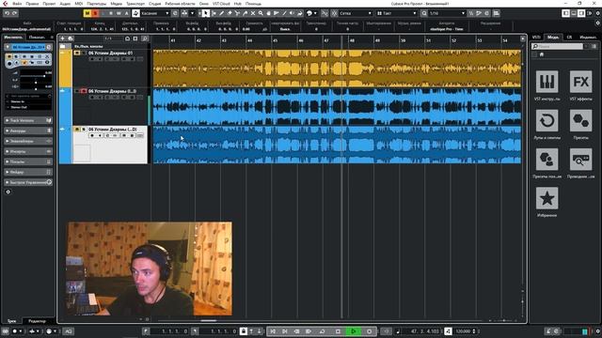The width and height of the screenshot is (602, 338).
Task: Select the orange audio event on first track
Action: (x=337, y=69)
